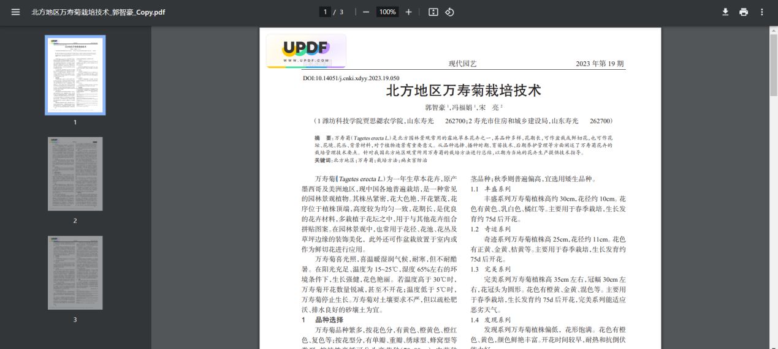Select the page 1 thumbnail
Image resolution: width=778 pixels, height=349 pixels.
[75, 75]
